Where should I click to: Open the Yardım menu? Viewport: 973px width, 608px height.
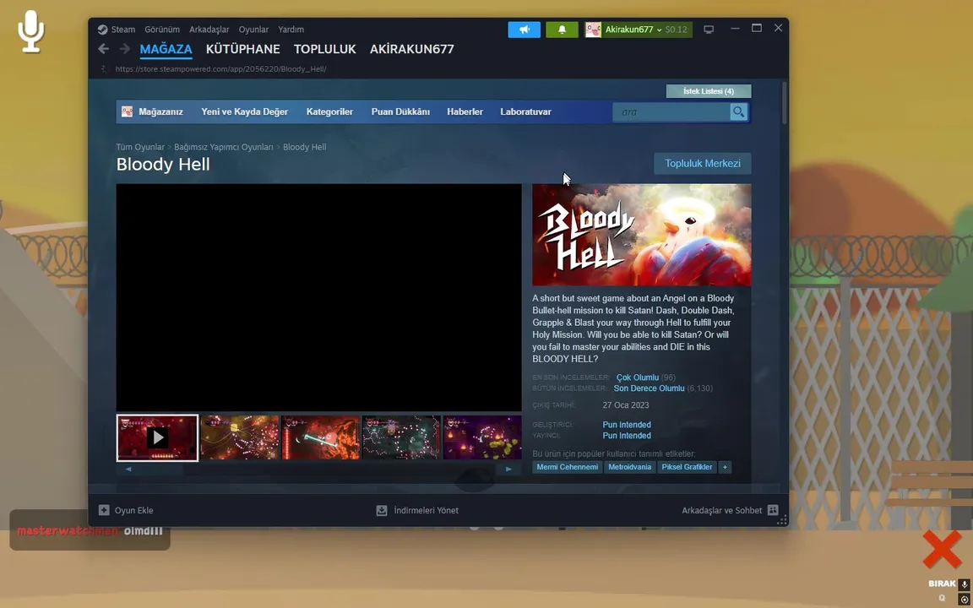(291, 30)
